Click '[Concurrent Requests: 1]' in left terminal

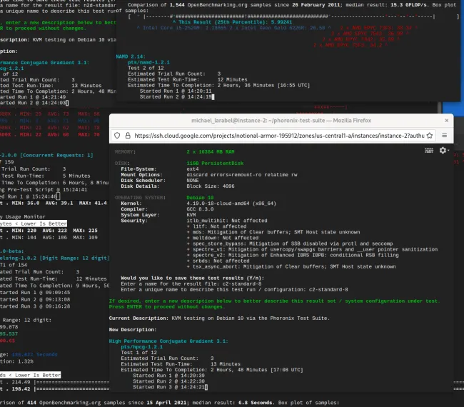coord(56,156)
